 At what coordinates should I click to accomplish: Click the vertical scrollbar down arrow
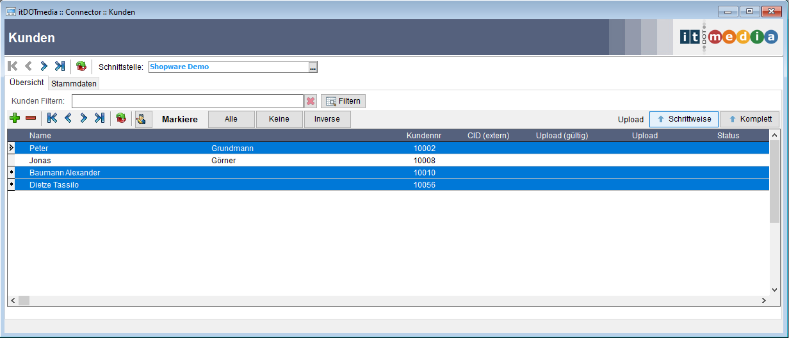pyautogui.click(x=774, y=290)
